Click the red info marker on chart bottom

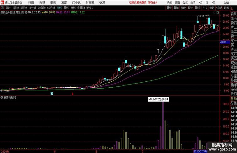click(72, 94)
